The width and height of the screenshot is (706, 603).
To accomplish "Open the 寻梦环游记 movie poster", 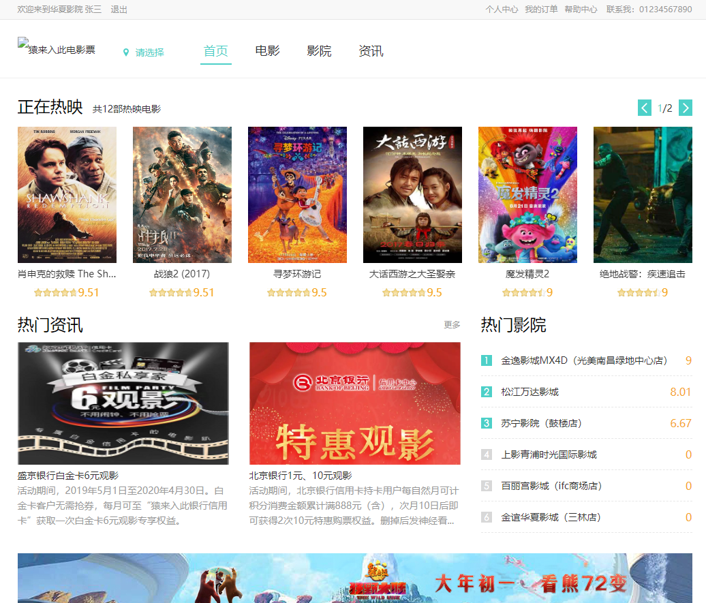I will coord(298,195).
